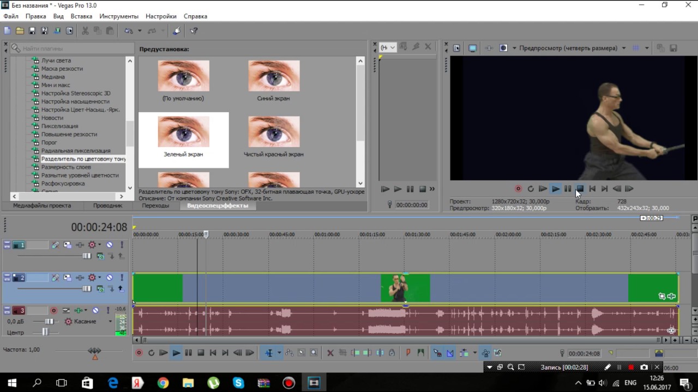The width and height of the screenshot is (698, 392).
Task: Toggle loop playback on the timeline transport
Action: point(151,353)
